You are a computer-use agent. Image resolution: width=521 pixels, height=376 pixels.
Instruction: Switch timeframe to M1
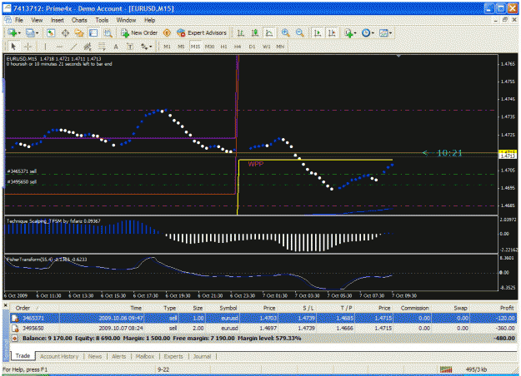point(167,47)
